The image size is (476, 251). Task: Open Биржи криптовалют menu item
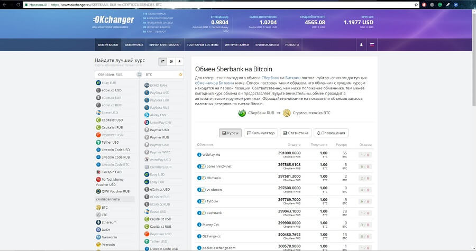click(165, 44)
